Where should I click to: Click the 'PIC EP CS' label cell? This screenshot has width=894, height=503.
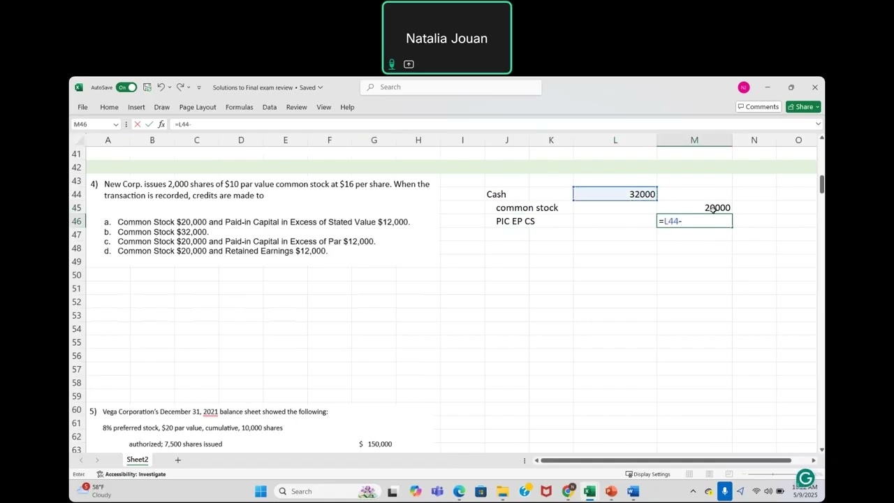(515, 221)
